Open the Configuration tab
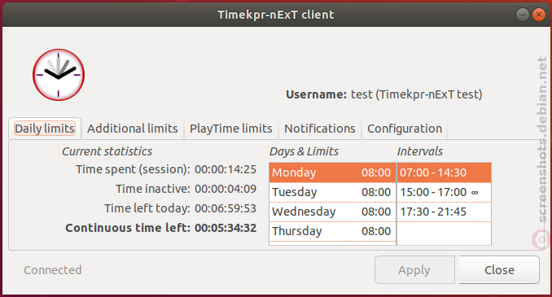 pos(405,129)
